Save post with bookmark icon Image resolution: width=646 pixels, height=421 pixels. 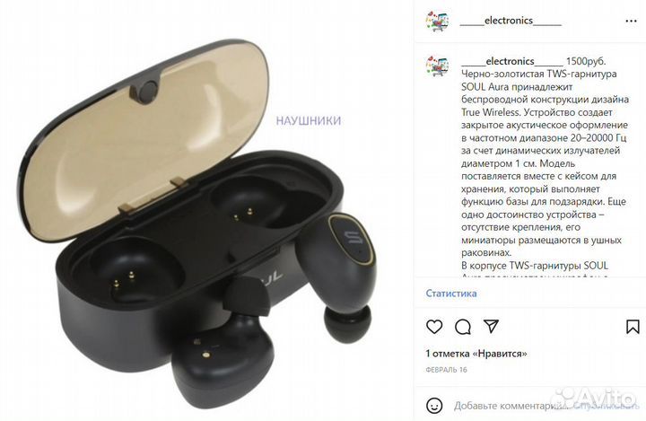click(633, 327)
